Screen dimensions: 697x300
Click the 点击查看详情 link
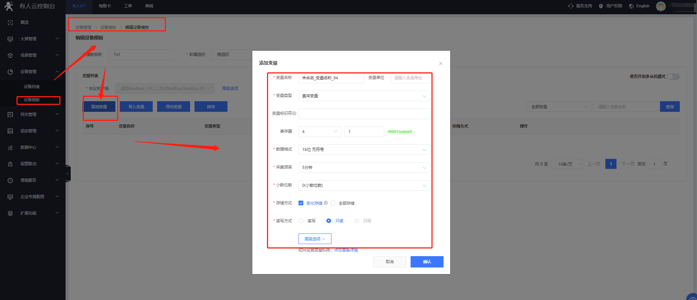[346, 250]
